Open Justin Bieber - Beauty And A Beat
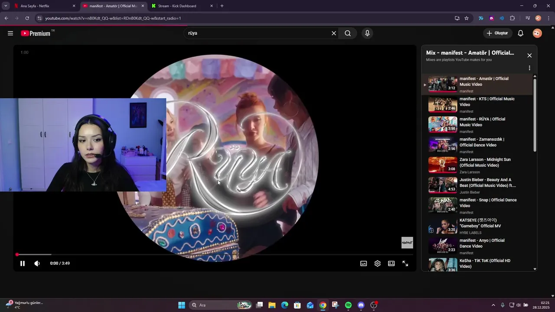This screenshot has width=555, height=312. click(x=477, y=186)
